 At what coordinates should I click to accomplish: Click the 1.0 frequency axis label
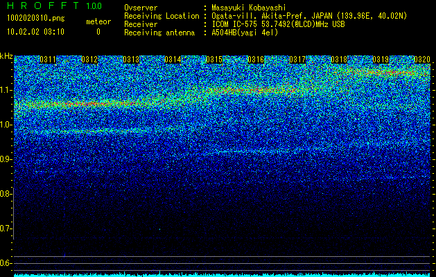tap(5, 125)
